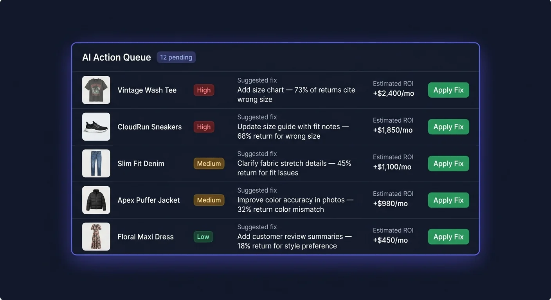Screen dimensions: 551x300
Task: Apply Fix for CloudRun Sneakers
Action: pos(448,127)
